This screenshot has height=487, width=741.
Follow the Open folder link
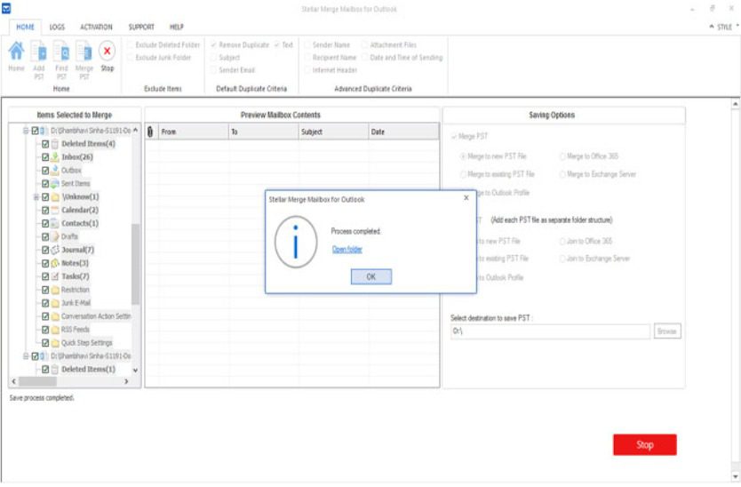[347, 250]
